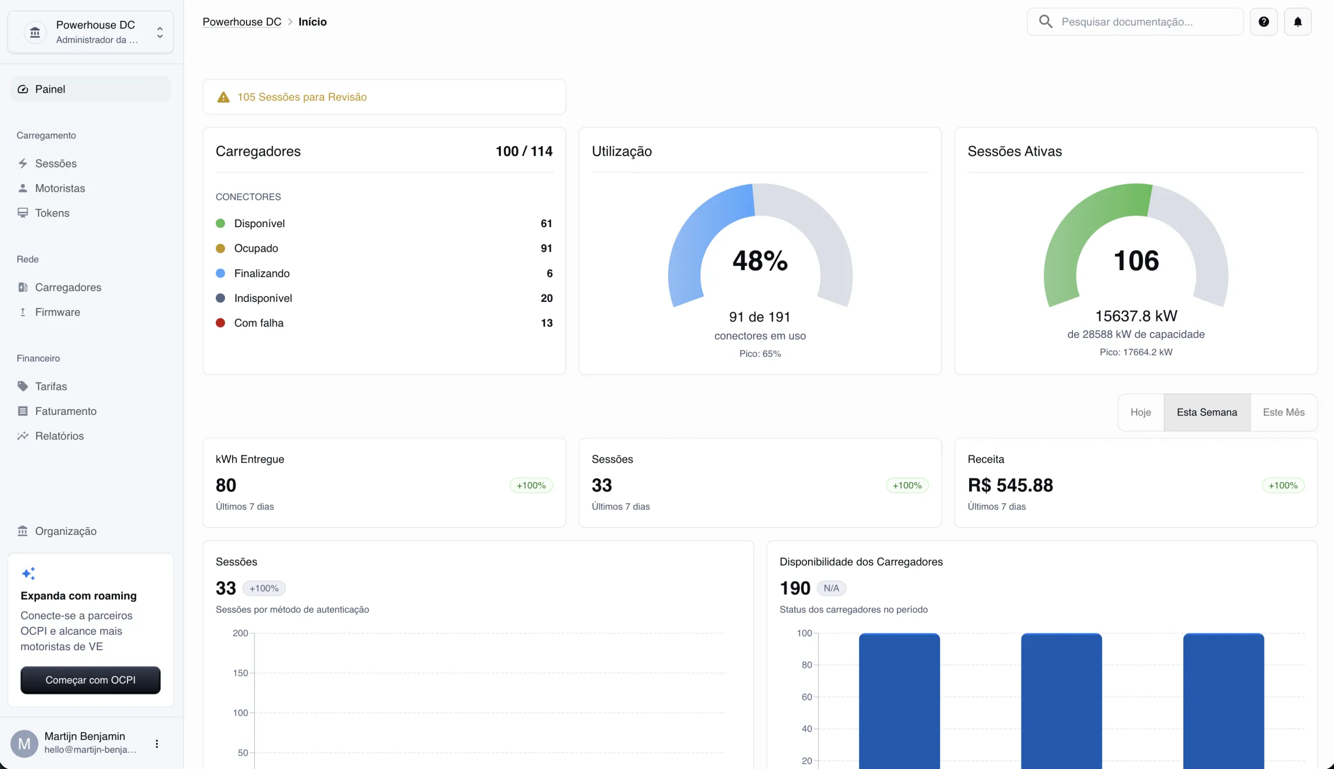Viewport: 1334px width, 769px height.
Task: Go to the Organização page
Action: 66,531
